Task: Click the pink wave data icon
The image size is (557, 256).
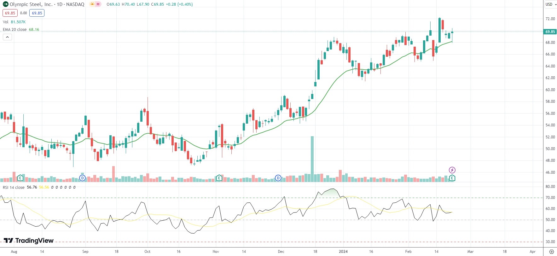Action: [x=98, y=4]
